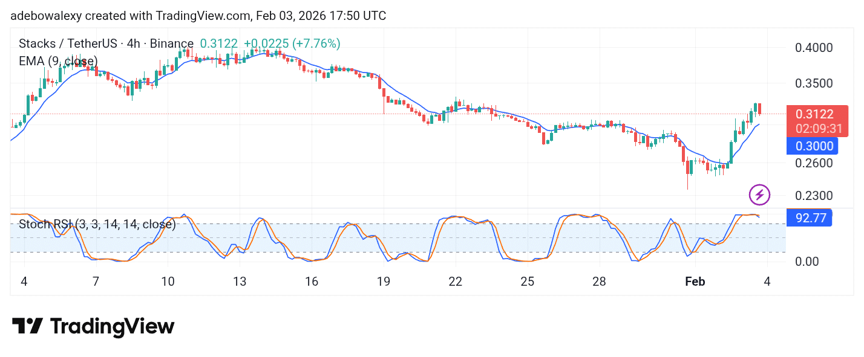The width and height of the screenshot is (864, 357).
Task: Click the purple lightning bolt icon
Action: [759, 195]
